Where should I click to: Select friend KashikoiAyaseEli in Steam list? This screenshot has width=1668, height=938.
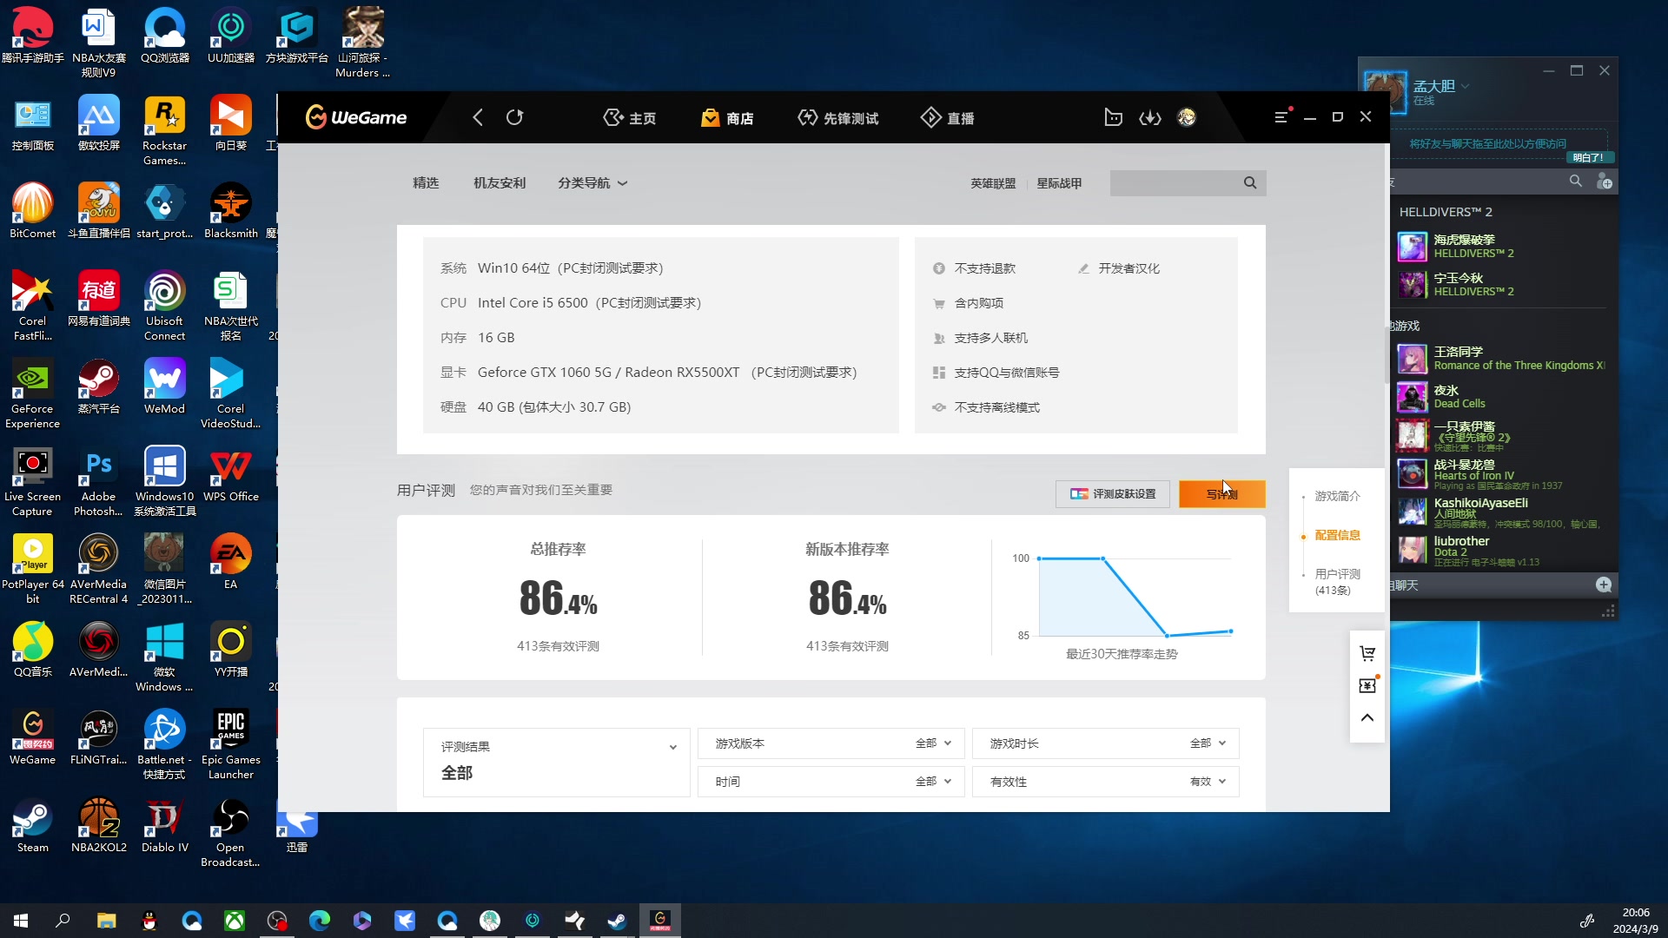(1503, 512)
